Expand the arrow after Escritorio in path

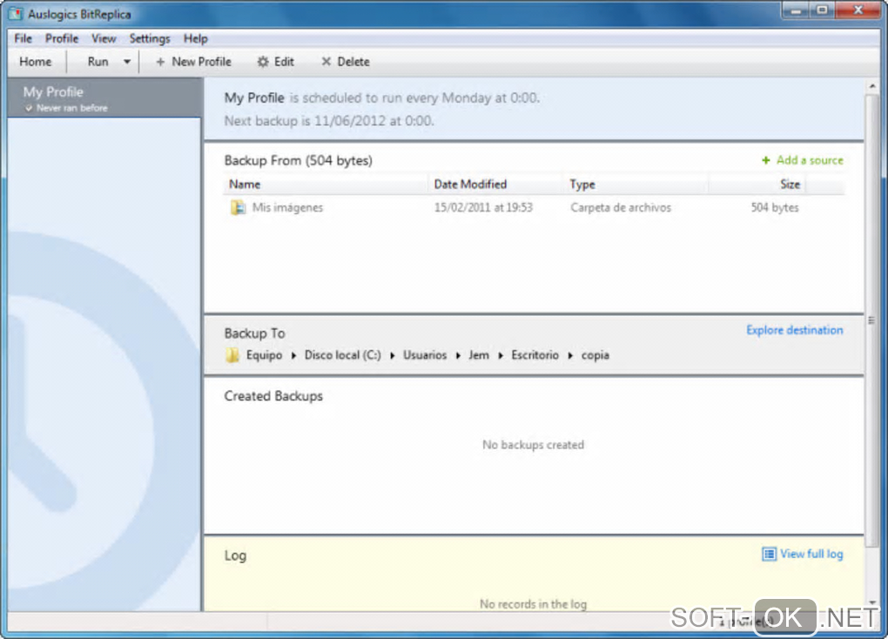pyautogui.click(x=569, y=356)
